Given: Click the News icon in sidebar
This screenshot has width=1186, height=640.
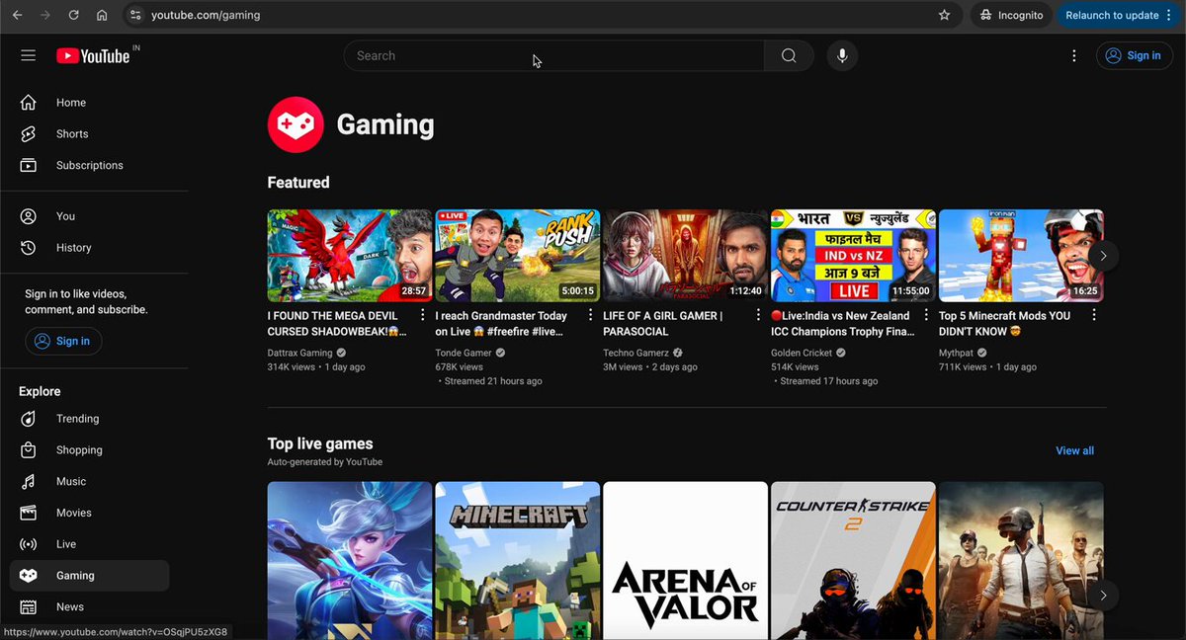Looking at the screenshot, I should 29,607.
